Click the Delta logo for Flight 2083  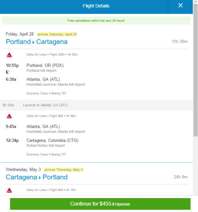pyautogui.click(x=9, y=55)
